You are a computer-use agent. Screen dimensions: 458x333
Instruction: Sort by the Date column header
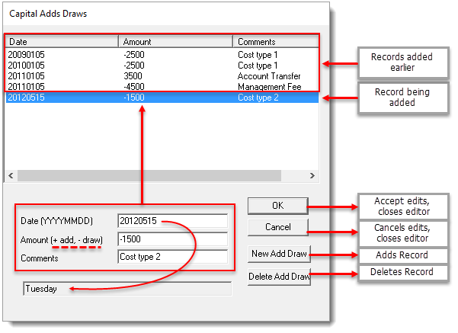(61, 42)
